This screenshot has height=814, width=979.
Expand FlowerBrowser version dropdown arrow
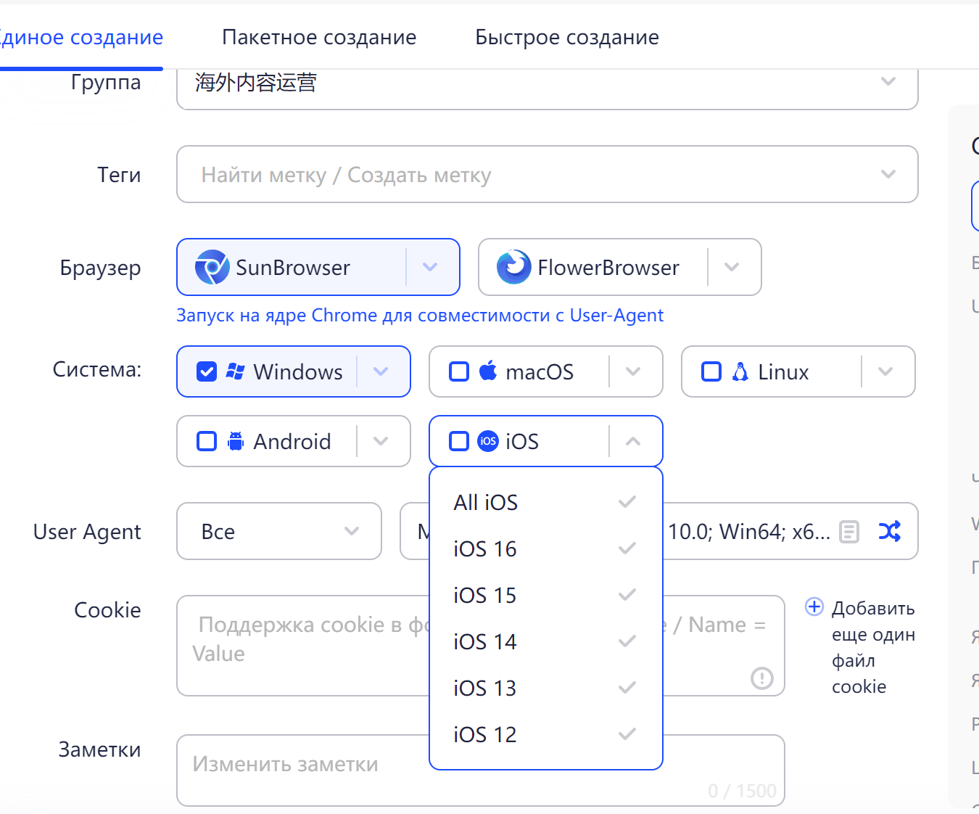pos(732,267)
